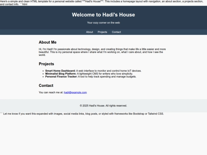Click the "Here's a simple and clean HTML template" text
Screen dimensions: 207x155
[102, 3]
